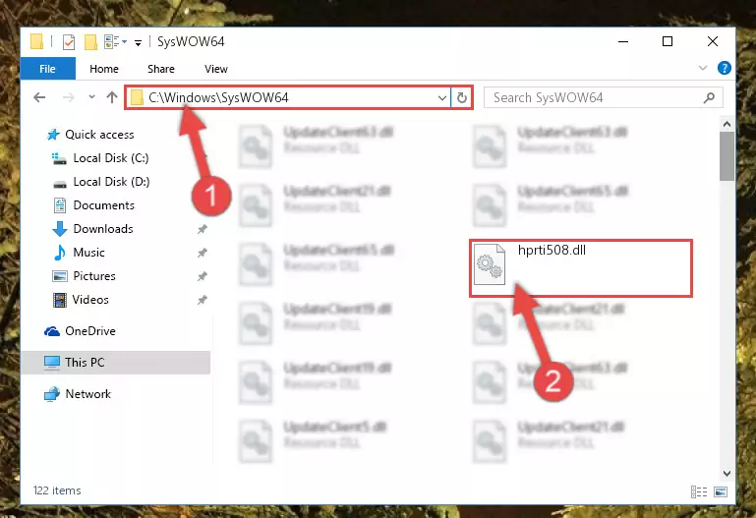Open Pictures in the sidebar
Screen dimensions: 756x518
coord(85,276)
